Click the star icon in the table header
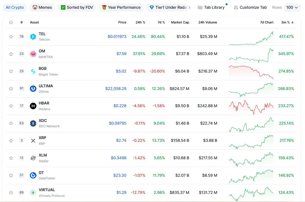 tap(11, 22)
